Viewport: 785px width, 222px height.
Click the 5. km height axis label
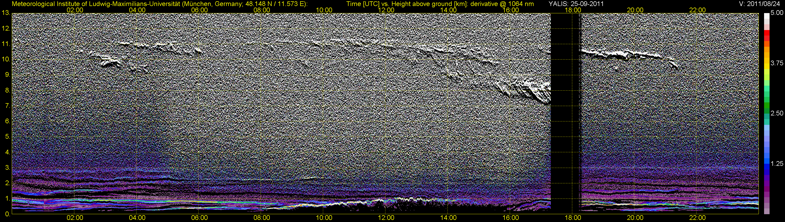[8, 137]
